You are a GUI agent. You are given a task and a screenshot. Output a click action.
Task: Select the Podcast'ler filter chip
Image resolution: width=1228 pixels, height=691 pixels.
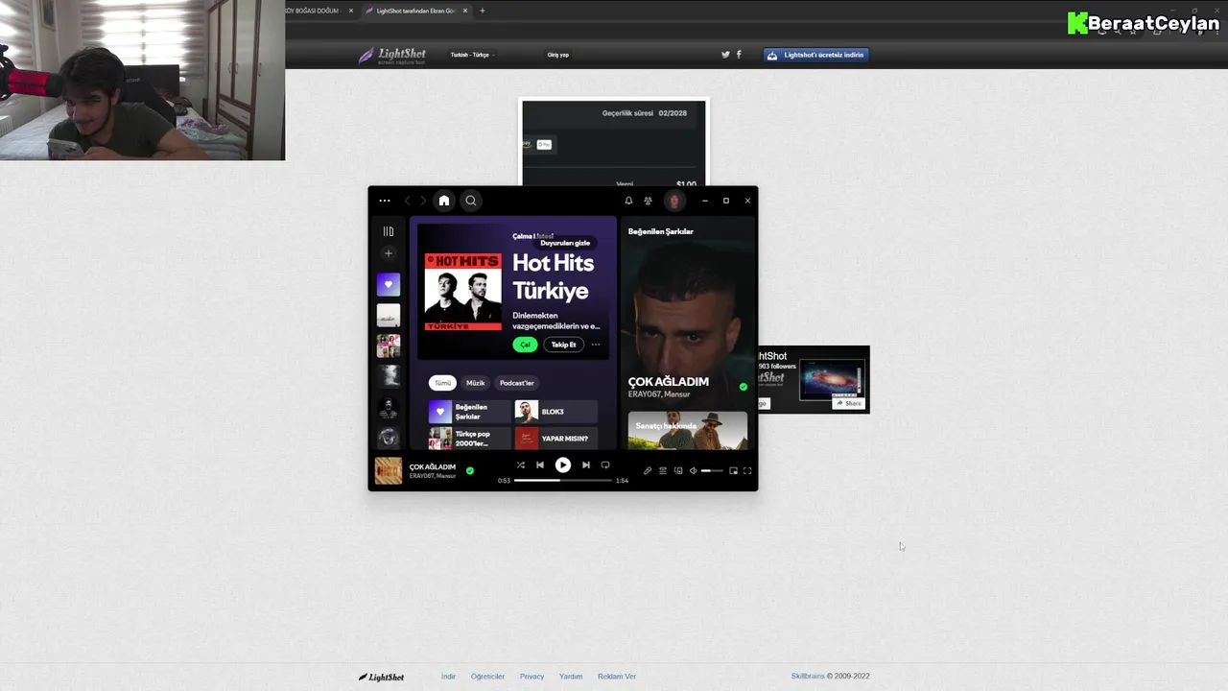point(517,383)
